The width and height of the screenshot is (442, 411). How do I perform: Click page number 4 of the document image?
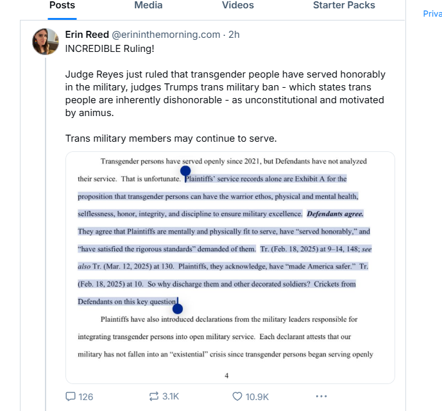(x=226, y=376)
